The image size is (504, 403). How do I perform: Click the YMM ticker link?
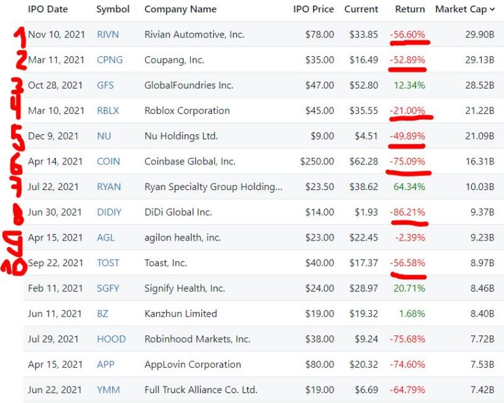click(x=108, y=390)
